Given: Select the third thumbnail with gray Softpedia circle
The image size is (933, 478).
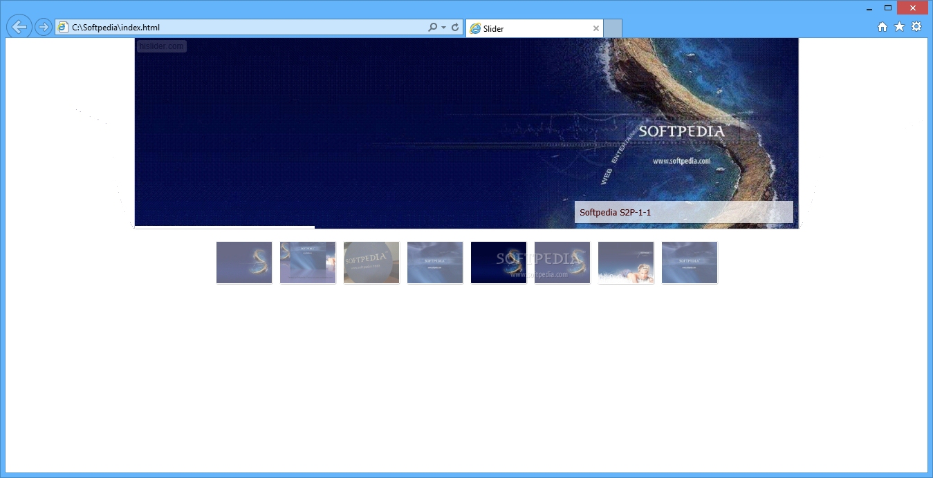Looking at the screenshot, I should click(x=371, y=262).
